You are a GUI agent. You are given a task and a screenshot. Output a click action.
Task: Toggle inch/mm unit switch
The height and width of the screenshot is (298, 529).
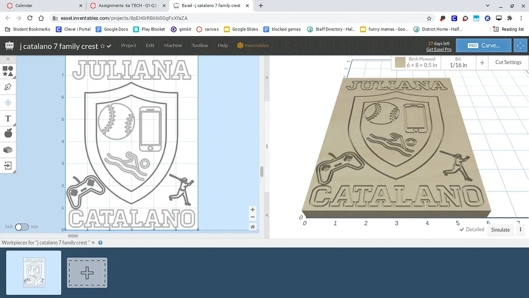point(22,227)
